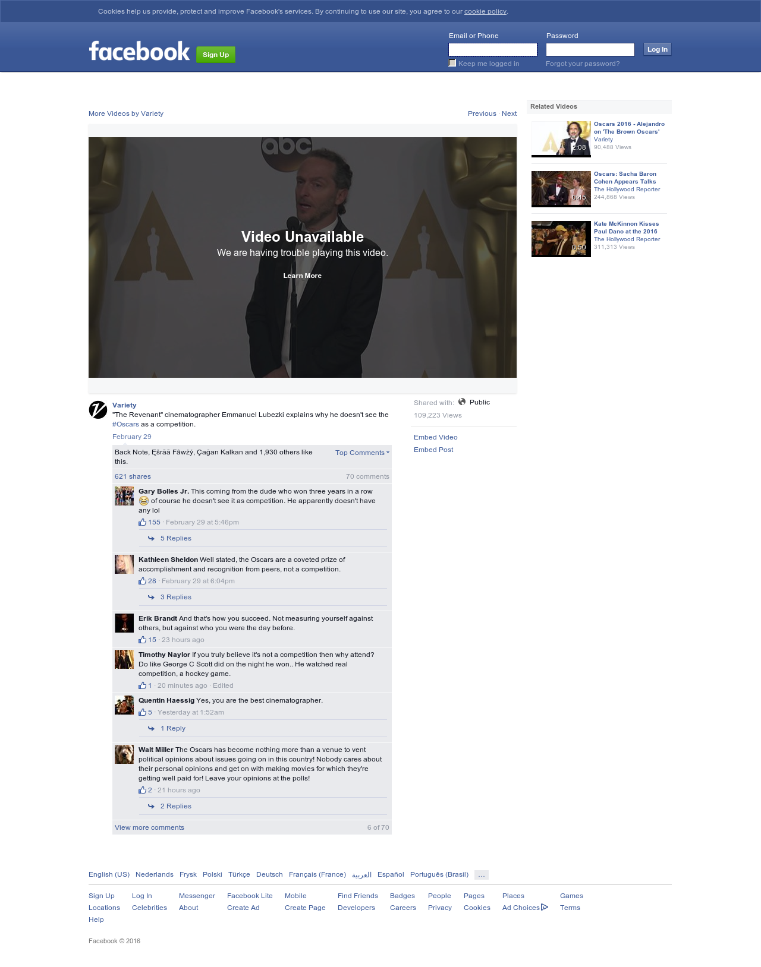Click the Facebook logo
Viewport: 761px width, 967px height.
[139, 51]
